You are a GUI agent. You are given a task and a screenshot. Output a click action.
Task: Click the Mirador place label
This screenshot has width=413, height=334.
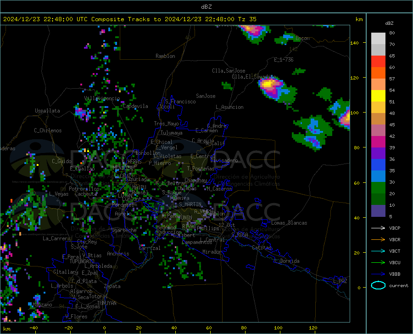point(212,252)
